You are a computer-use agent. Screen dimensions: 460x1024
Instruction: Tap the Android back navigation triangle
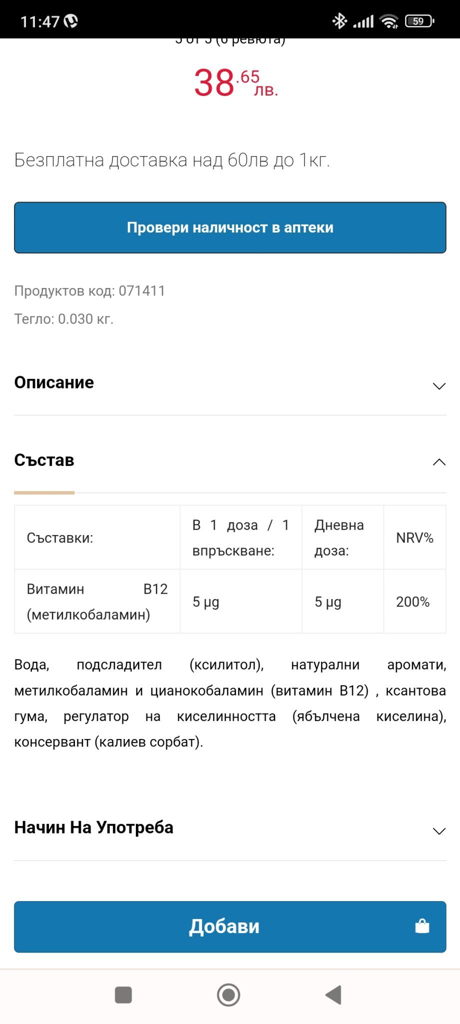pyautogui.click(x=333, y=994)
